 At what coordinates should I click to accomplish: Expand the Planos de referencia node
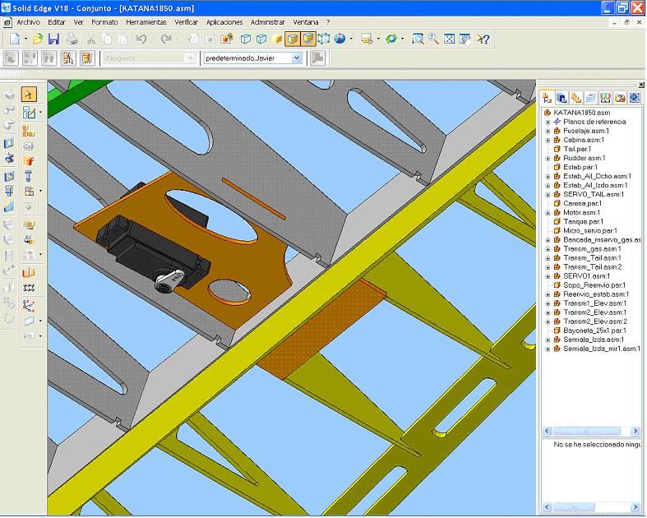[548, 122]
